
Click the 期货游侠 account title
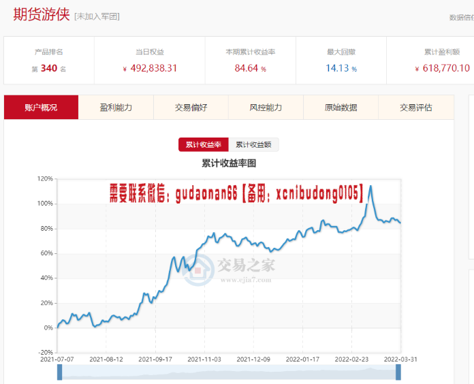42,14
